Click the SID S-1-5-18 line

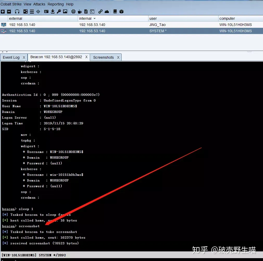[x=31, y=129]
